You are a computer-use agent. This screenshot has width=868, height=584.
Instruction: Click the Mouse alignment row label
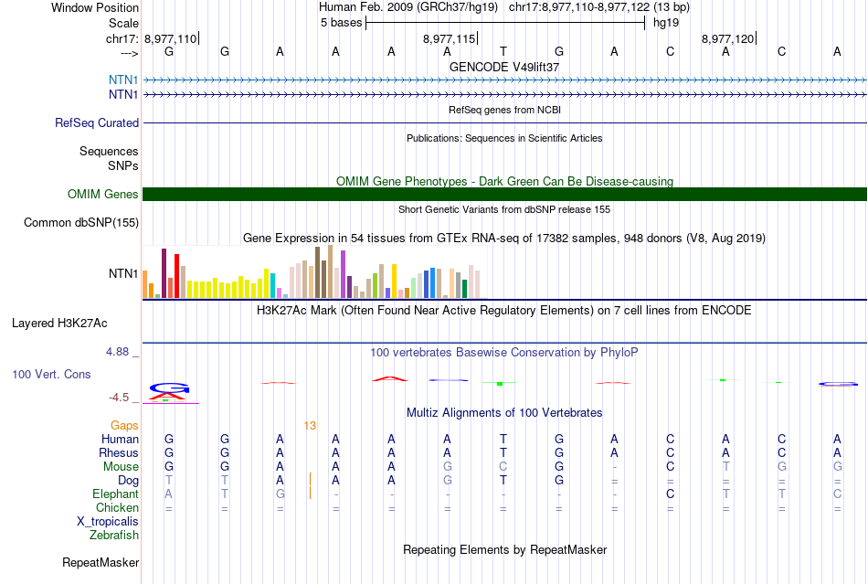[122, 467]
